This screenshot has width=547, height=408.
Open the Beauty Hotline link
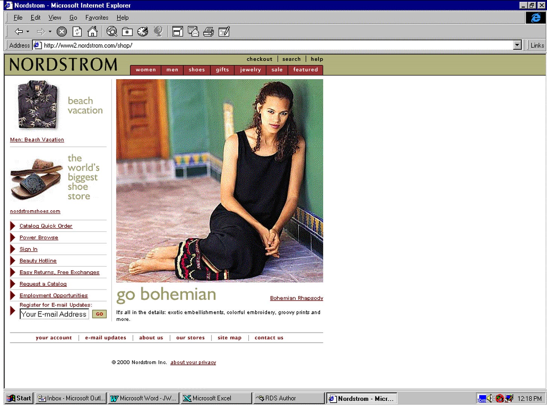tap(38, 261)
